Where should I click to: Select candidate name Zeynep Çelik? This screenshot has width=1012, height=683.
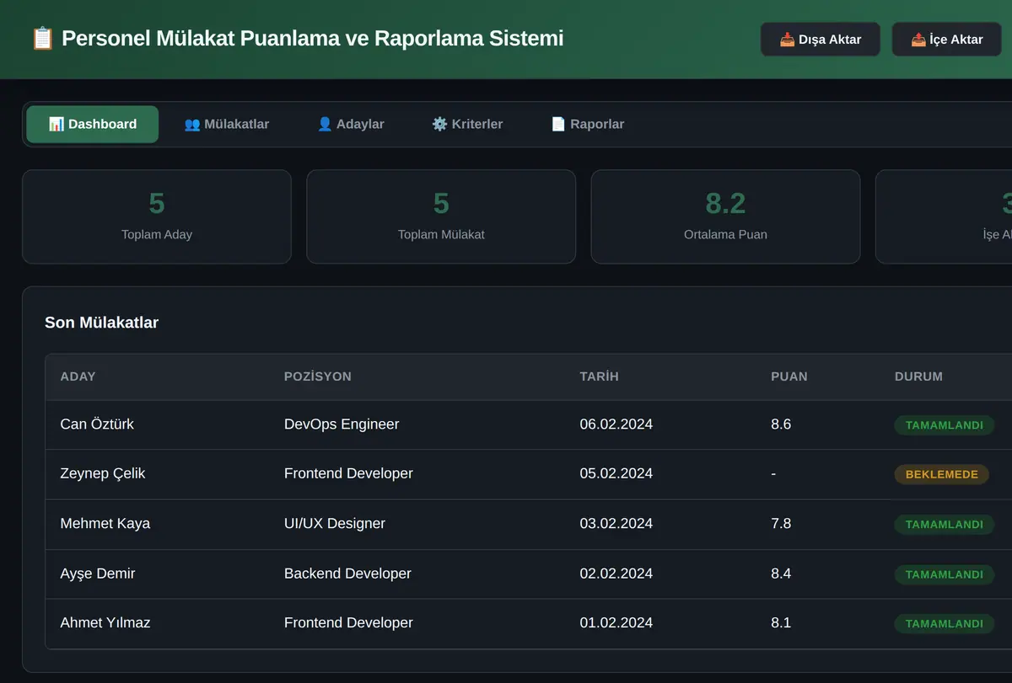coord(103,473)
